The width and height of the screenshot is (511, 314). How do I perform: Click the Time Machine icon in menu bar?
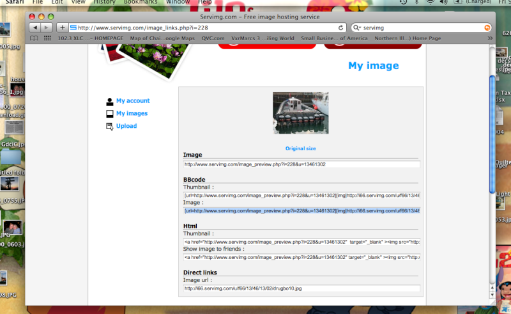point(404,2)
